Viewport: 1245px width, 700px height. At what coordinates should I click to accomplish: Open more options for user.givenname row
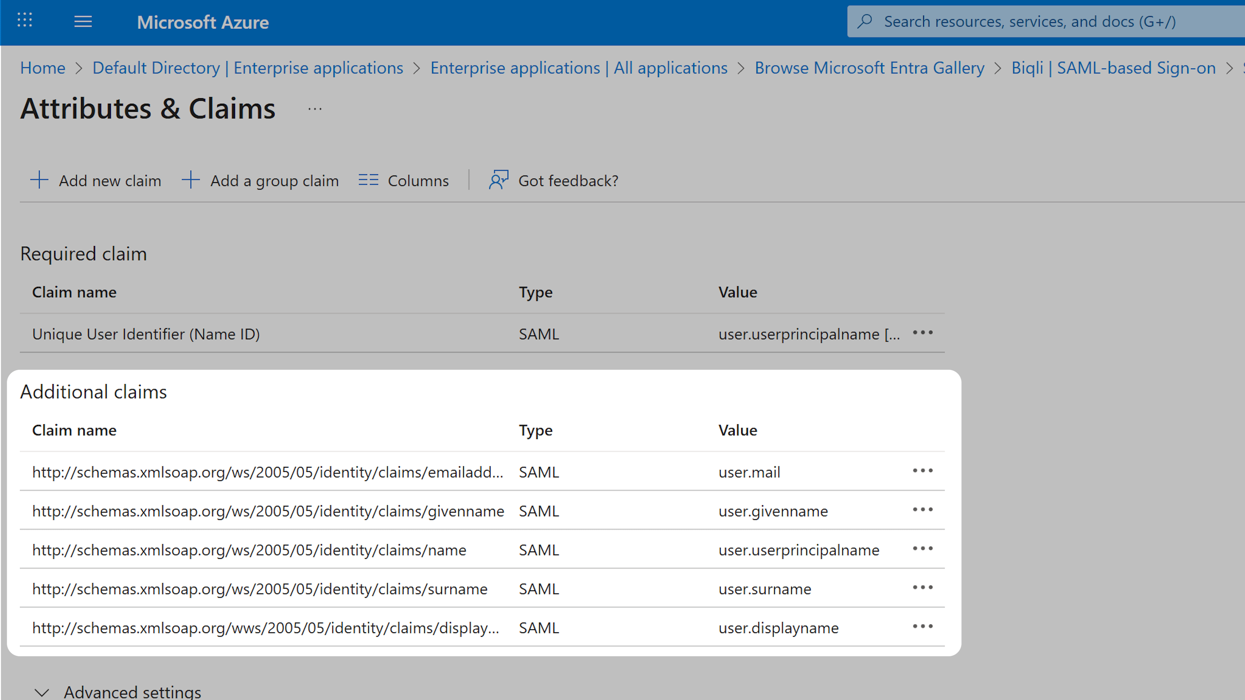(x=923, y=510)
